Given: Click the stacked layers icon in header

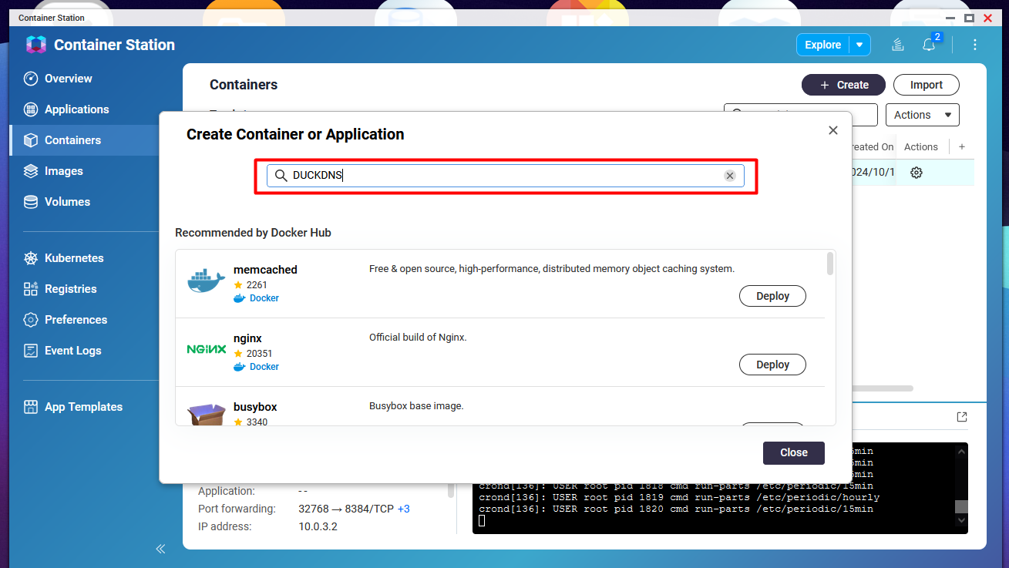Looking at the screenshot, I should tap(897, 45).
